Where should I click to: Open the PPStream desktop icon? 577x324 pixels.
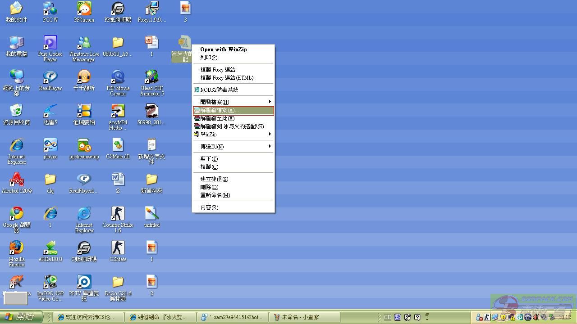pyautogui.click(x=84, y=9)
